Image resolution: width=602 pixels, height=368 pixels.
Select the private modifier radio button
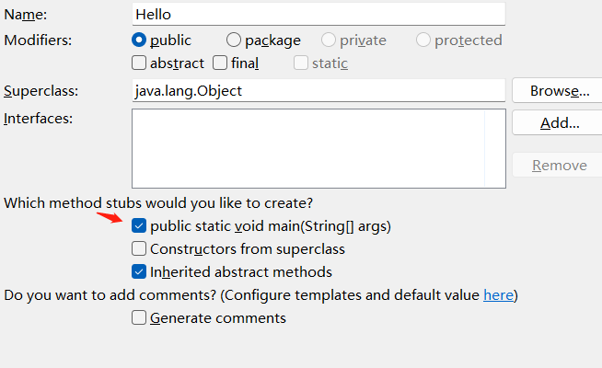click(329, 40)
